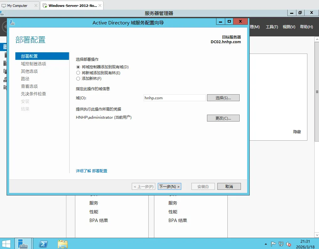Select 将域控制器添加到现有域 radio option
Screen dimensions: 319x249
click(x=78, y=67)
